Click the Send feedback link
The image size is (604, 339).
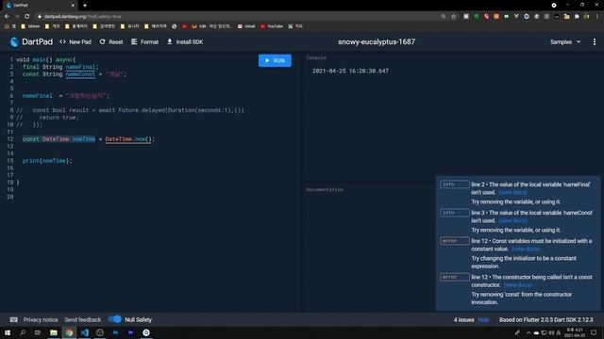point(83,320)
